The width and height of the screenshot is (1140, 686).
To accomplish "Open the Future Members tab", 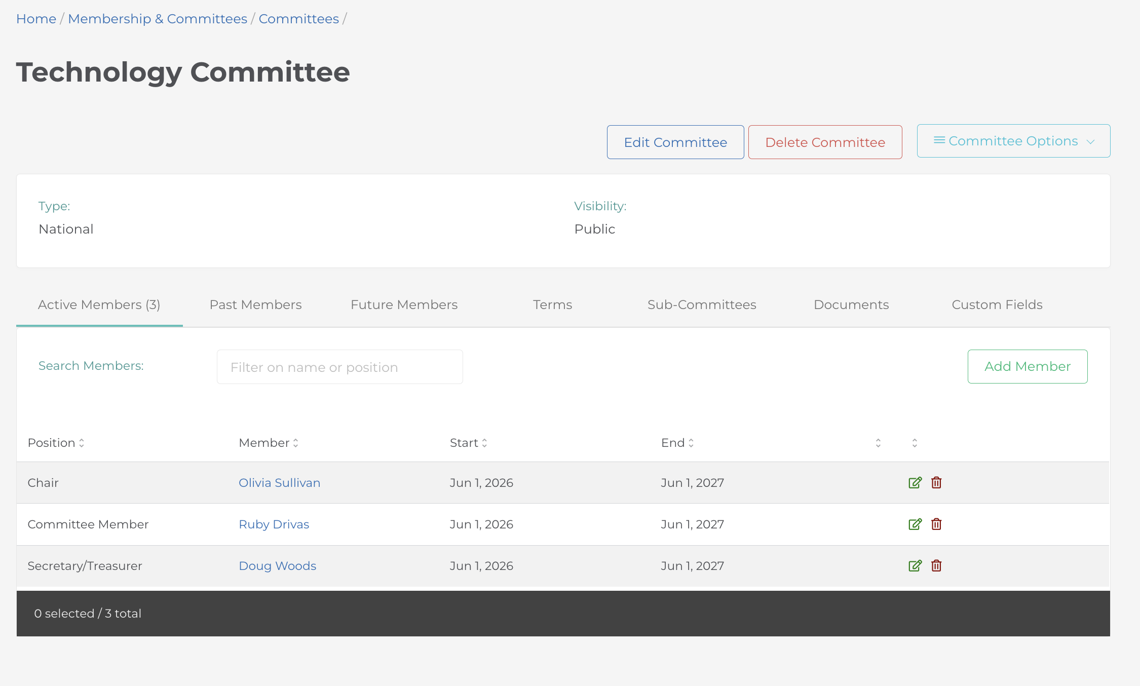I will point(404,304).
